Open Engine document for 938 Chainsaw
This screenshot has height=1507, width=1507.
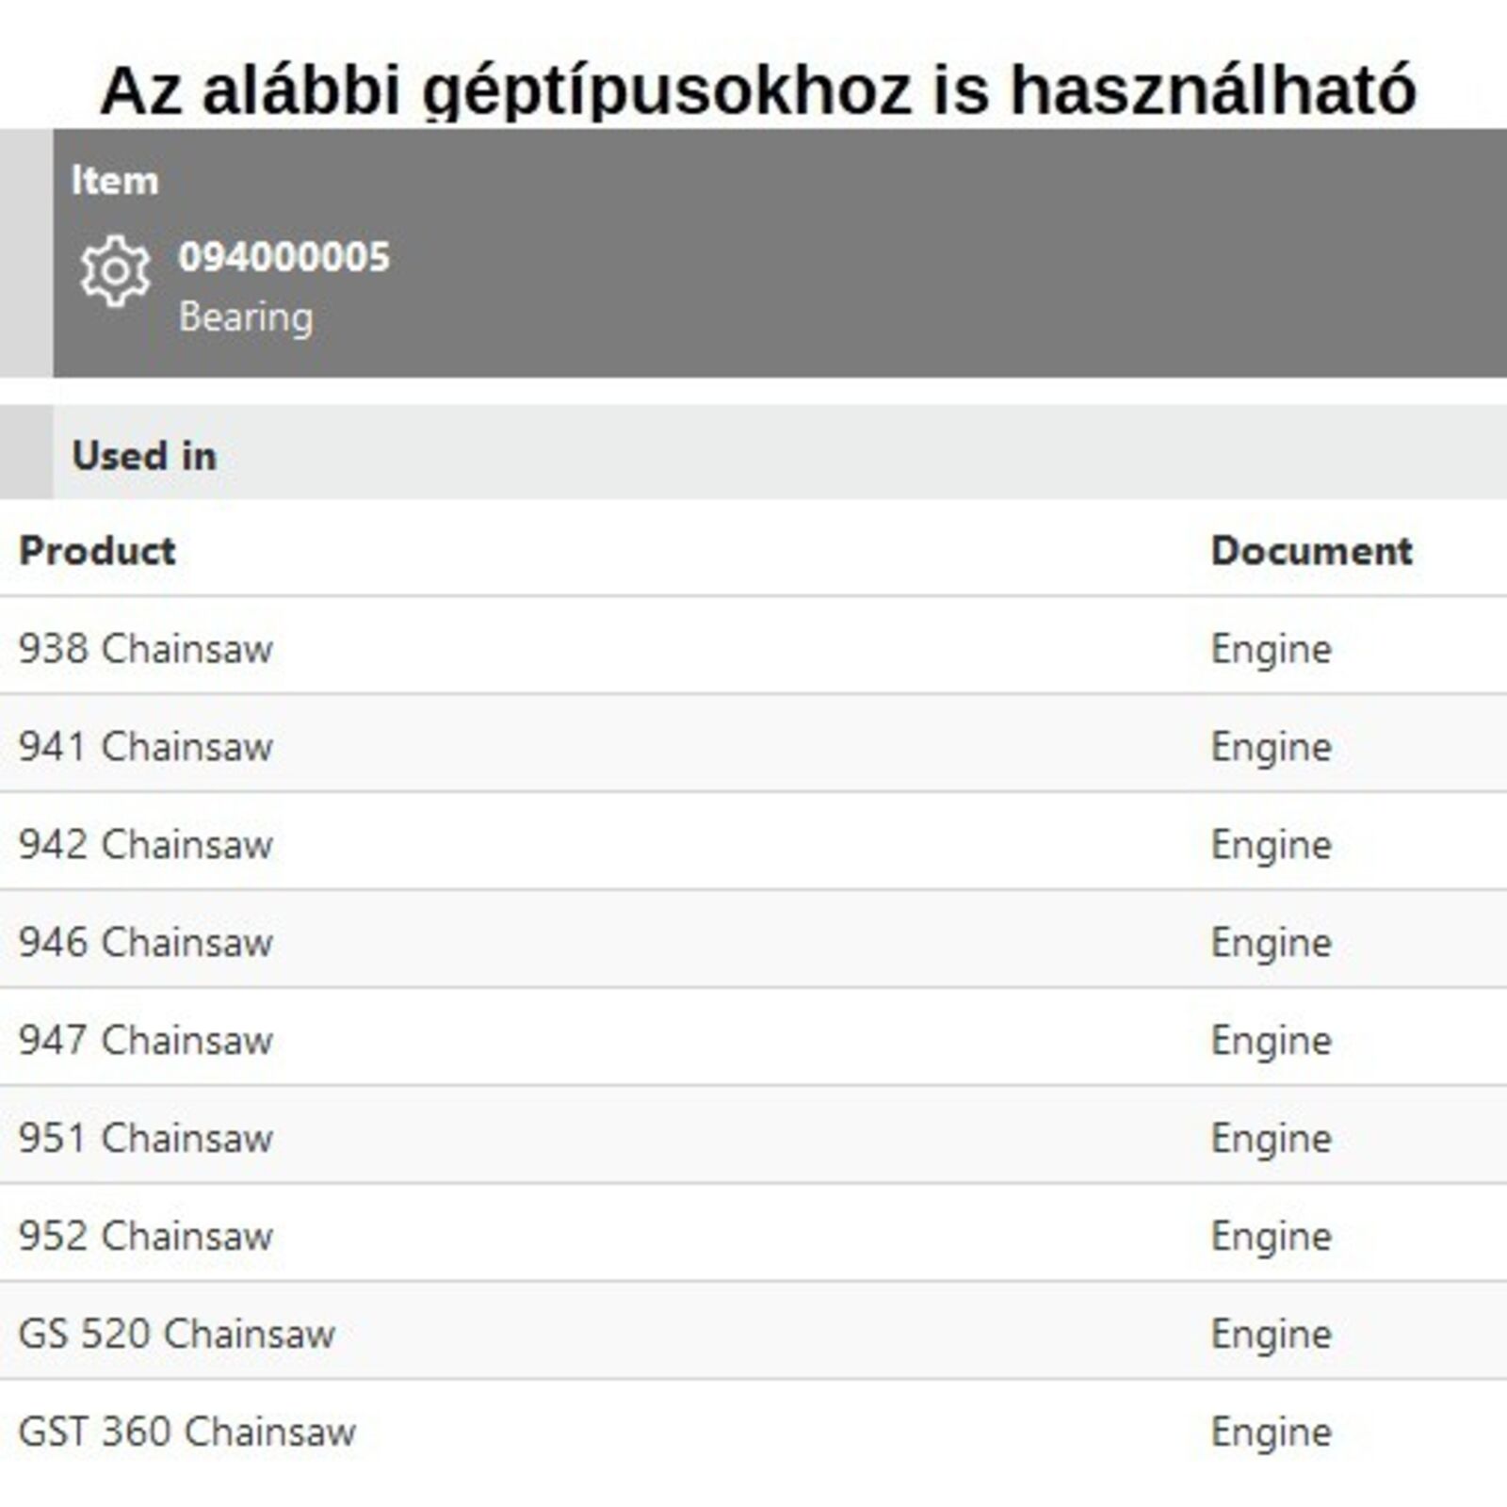(1271, 649)
